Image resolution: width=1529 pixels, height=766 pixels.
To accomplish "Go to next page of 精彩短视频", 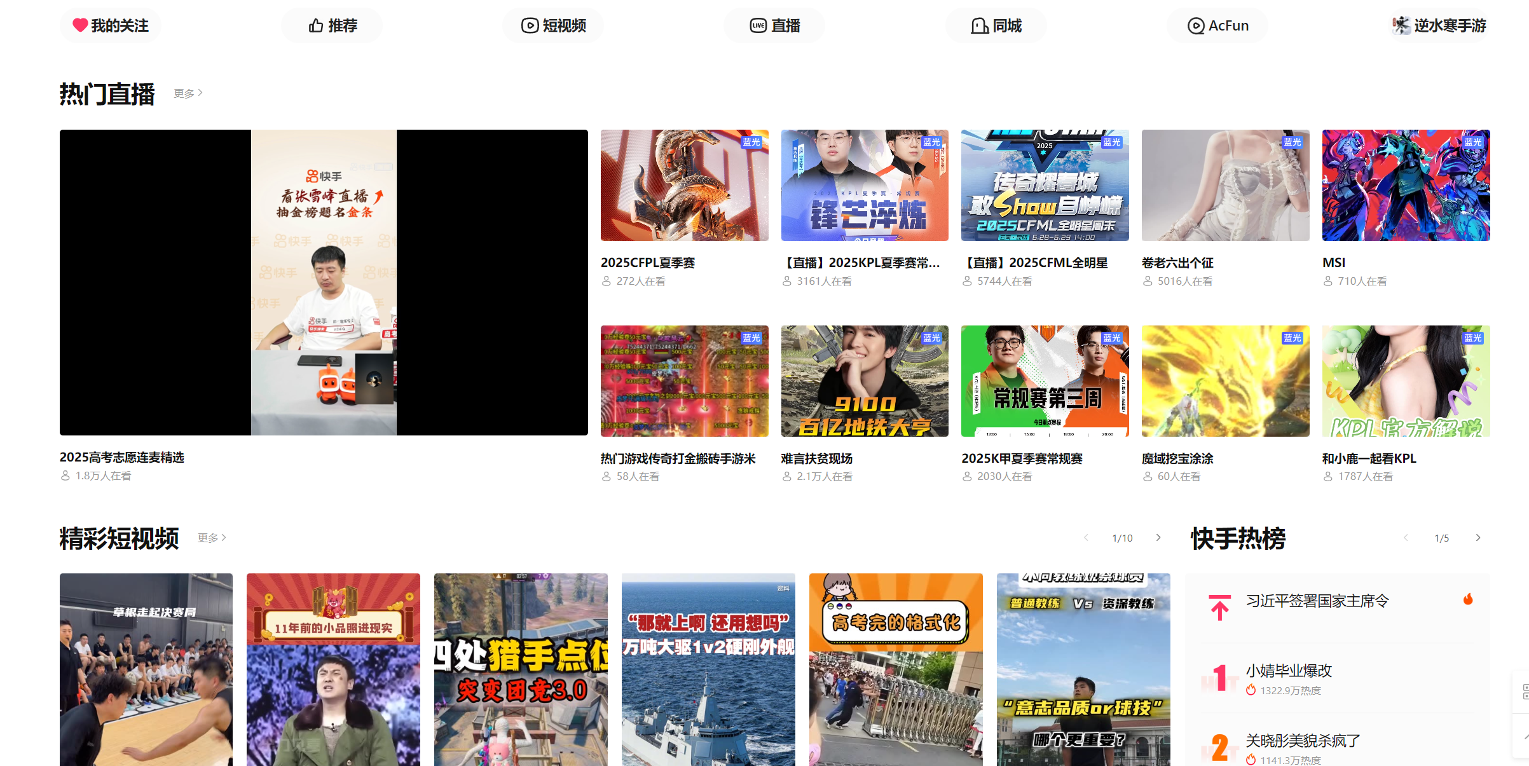I will pos(1158,538).
